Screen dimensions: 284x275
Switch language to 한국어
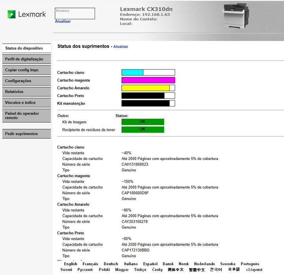pos(216,269)
